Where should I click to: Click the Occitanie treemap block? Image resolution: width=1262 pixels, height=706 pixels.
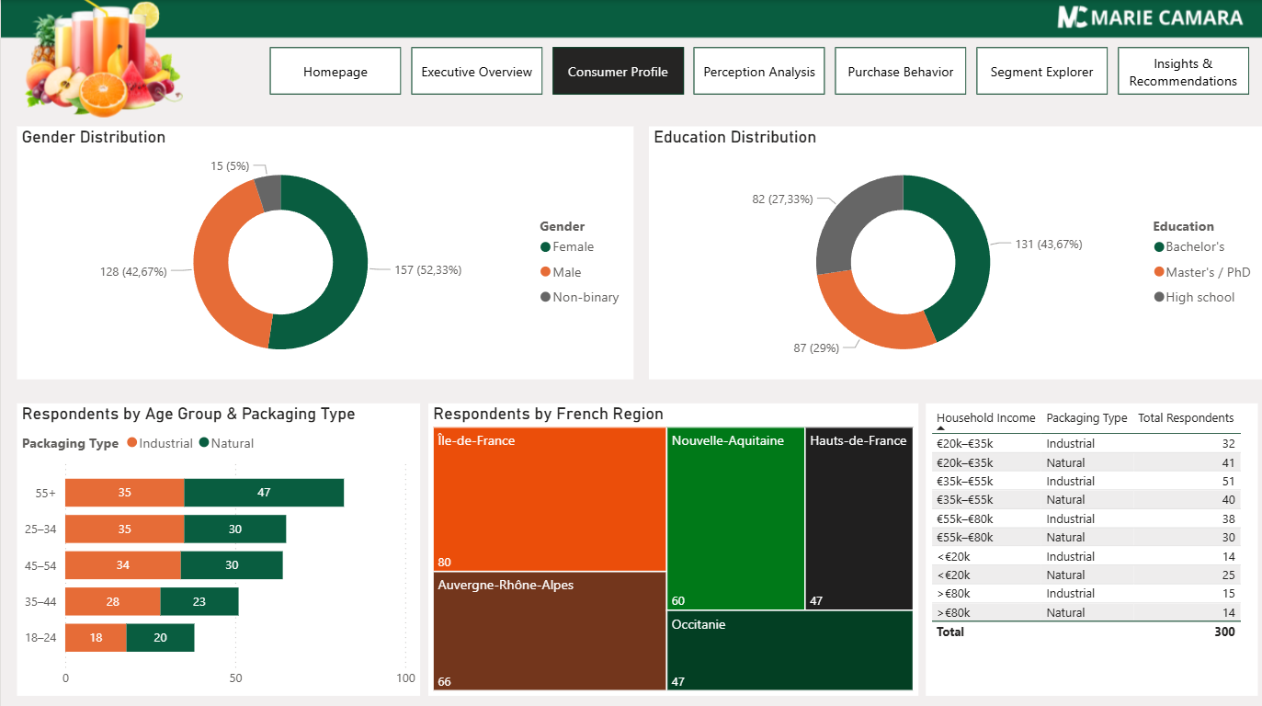(790, 651)
